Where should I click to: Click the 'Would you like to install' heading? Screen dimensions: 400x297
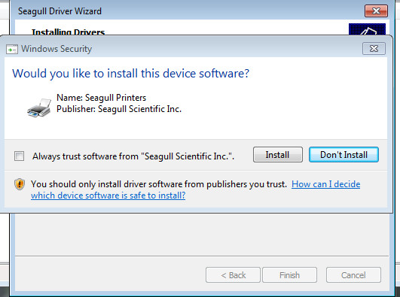(x=130, y=74)
